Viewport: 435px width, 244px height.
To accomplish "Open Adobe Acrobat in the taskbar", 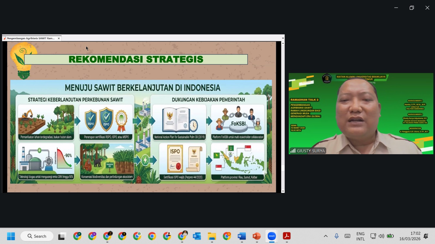I will point(287,236).
